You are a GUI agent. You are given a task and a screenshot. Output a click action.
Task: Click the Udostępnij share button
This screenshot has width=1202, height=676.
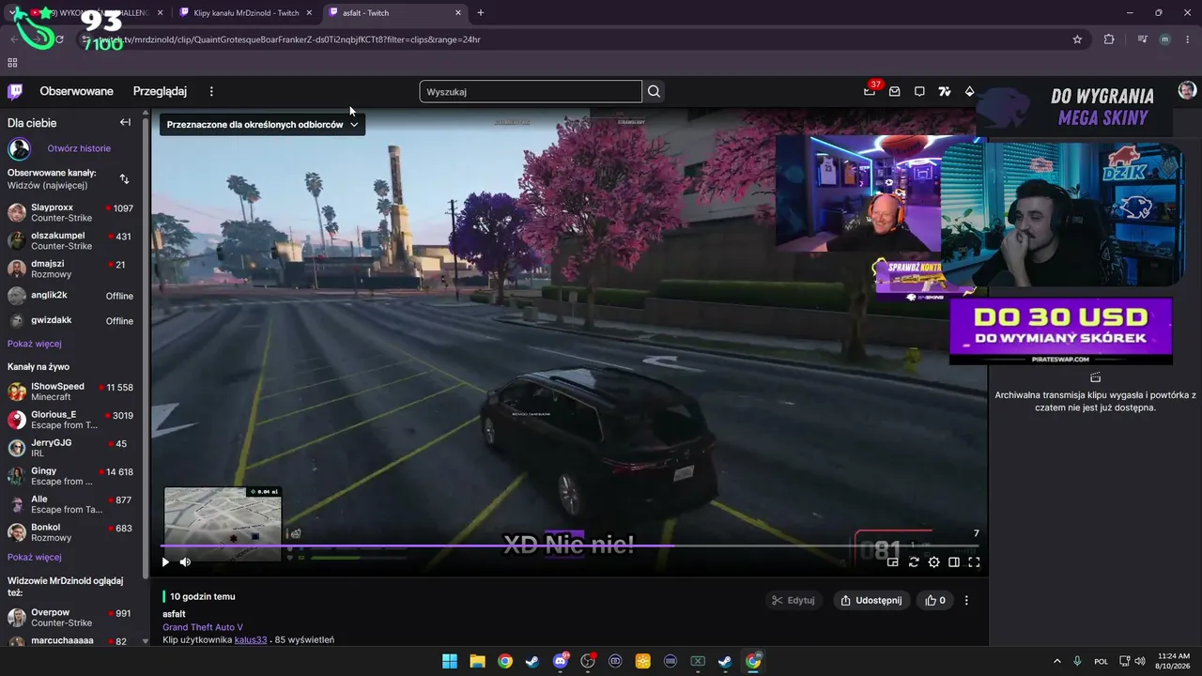click(x=871, y=600)
